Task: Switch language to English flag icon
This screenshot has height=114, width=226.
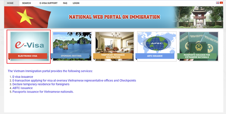Action: pyautogui.click(x=218, y=3)
